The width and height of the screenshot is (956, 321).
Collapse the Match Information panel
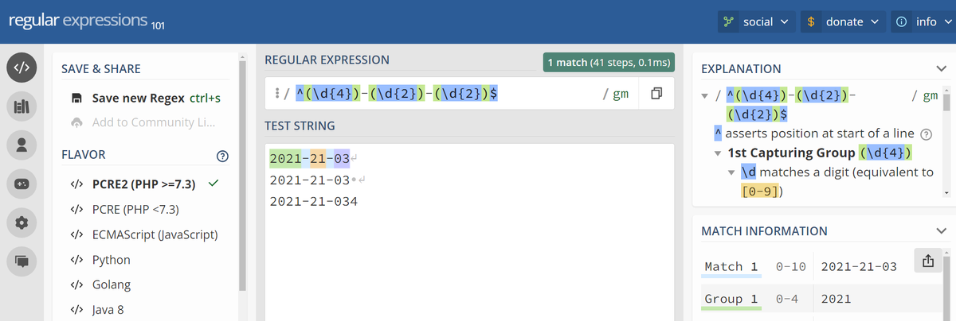[941, 231]
